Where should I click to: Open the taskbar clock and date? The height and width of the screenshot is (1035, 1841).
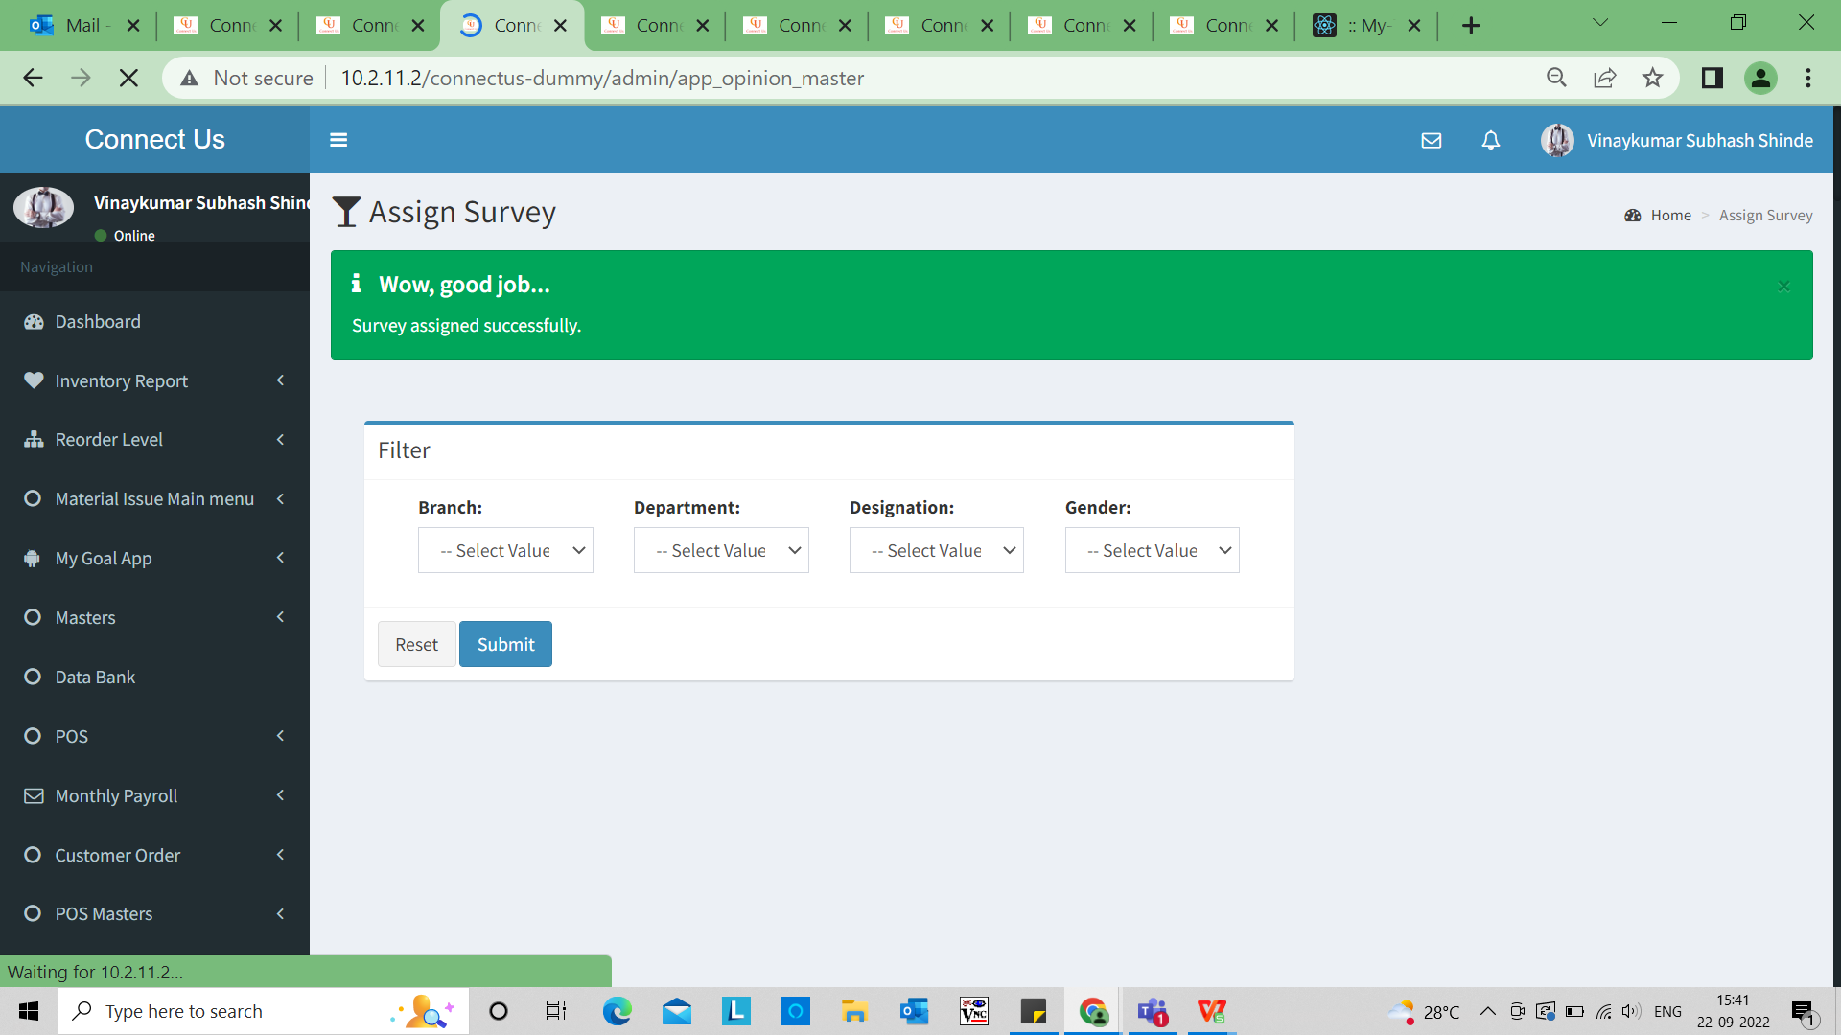(1733, 1011)
